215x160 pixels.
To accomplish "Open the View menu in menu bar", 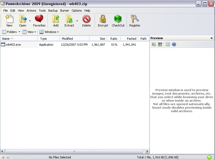I will 21,11.
